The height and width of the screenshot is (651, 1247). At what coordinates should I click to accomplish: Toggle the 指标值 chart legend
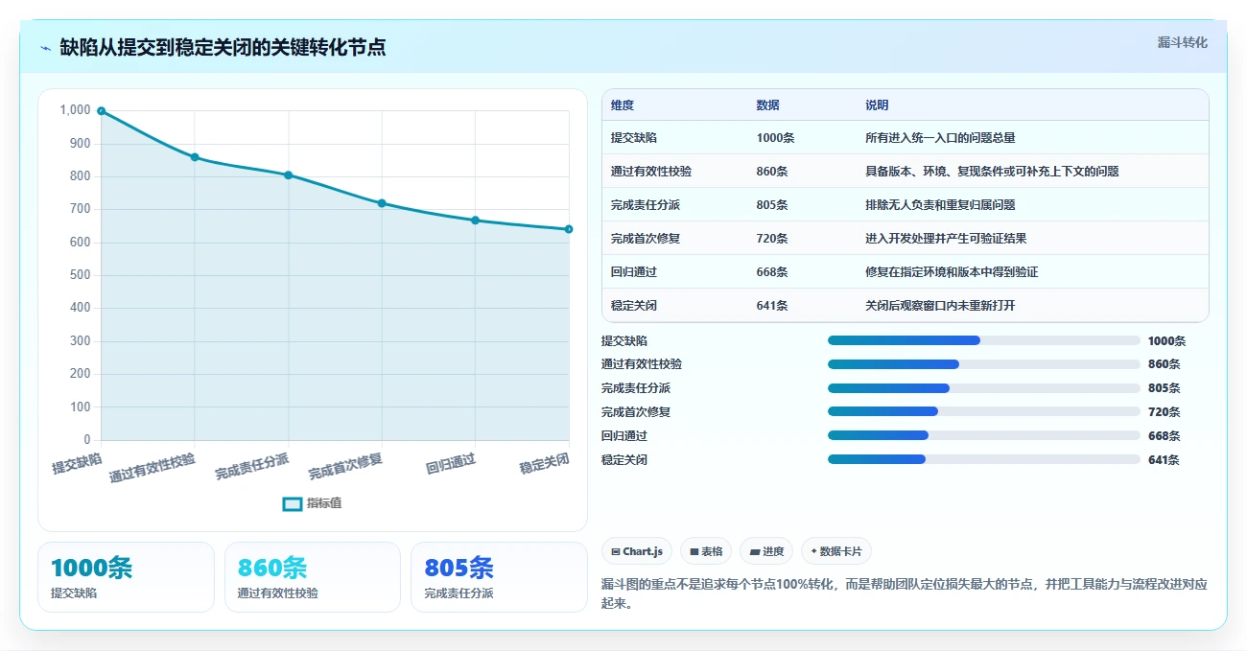312,503
